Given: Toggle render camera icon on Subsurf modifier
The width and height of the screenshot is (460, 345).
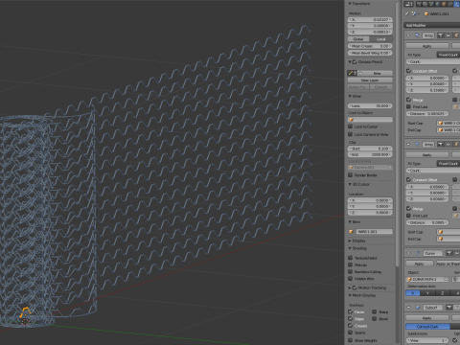Looking at the screenshot, I should click(449, 308).
